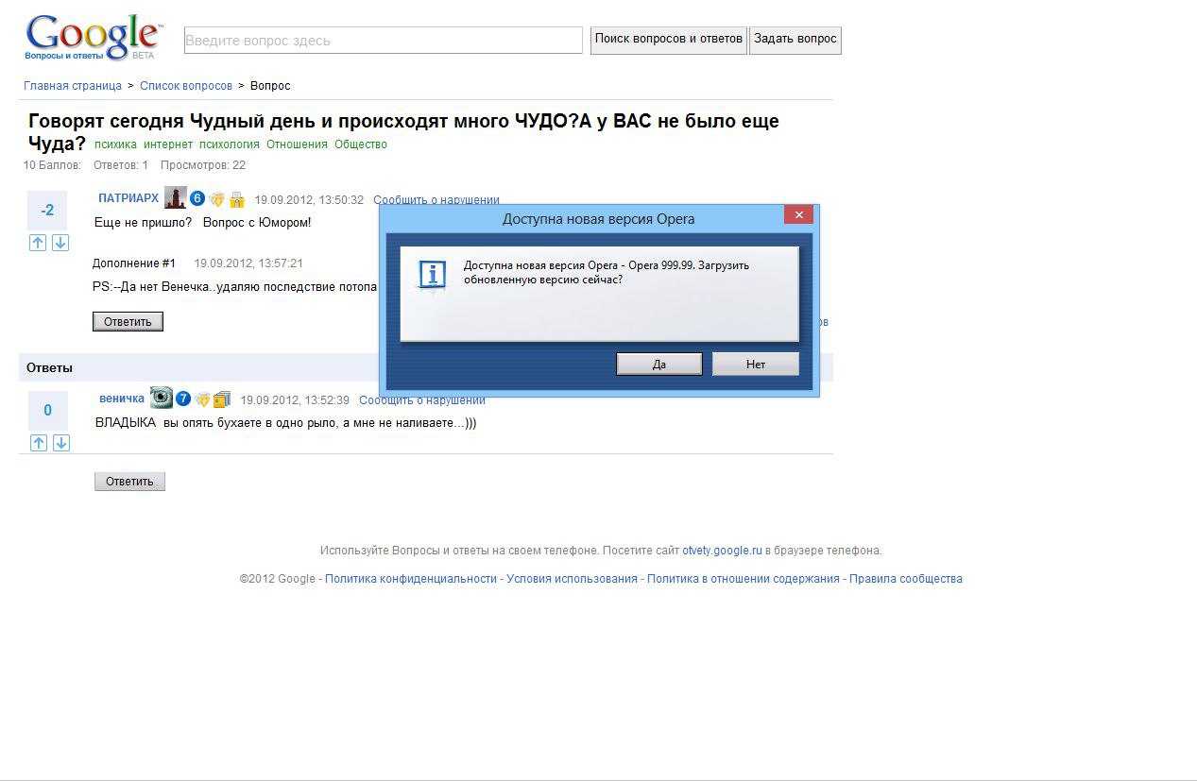Open Политика конфиденциальности link
Viewport: 1197px width, 781px height.
[411, 579]
